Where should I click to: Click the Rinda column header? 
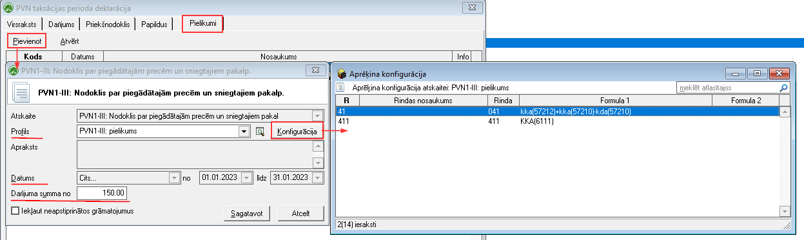(x=503, y=101)
